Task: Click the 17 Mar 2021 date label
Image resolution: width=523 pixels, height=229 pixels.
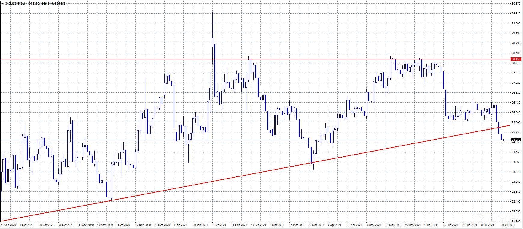Action: tap(297, 225)
